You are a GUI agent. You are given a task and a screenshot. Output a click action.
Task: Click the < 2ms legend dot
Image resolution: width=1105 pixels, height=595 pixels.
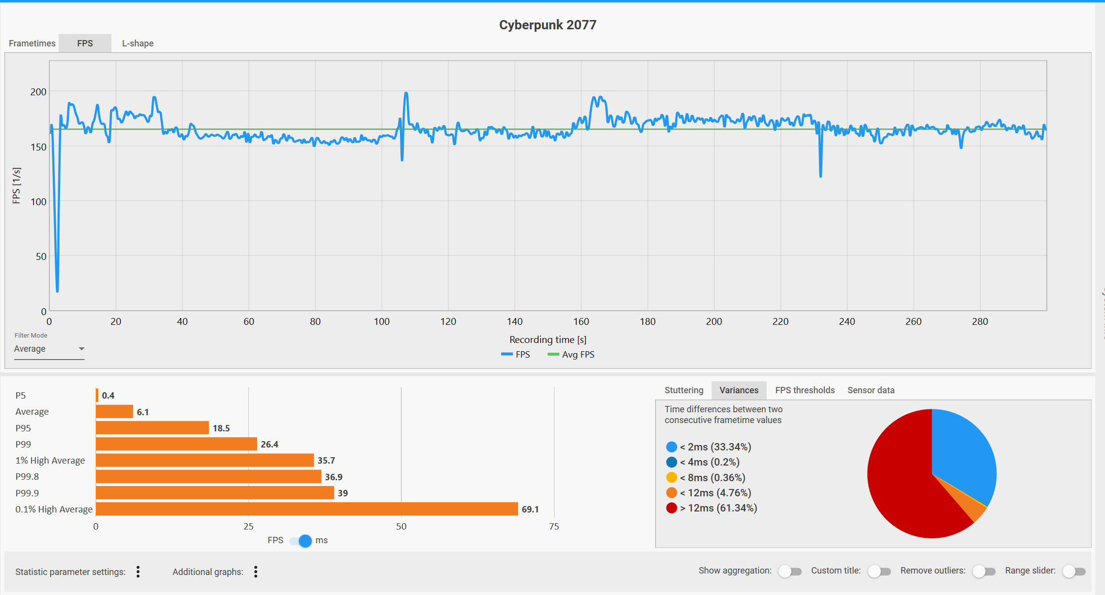tap(671, 447)
